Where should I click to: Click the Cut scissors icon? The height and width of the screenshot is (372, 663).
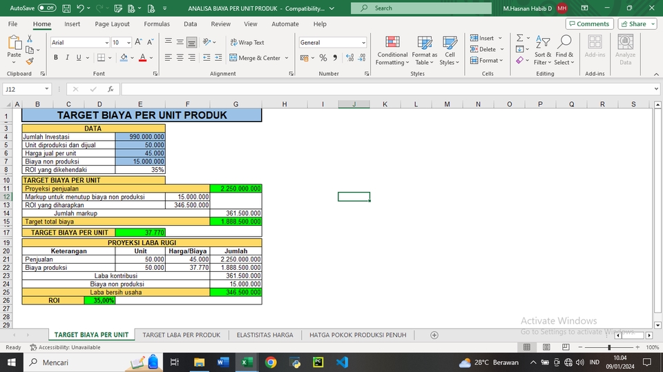click(30, 39)
